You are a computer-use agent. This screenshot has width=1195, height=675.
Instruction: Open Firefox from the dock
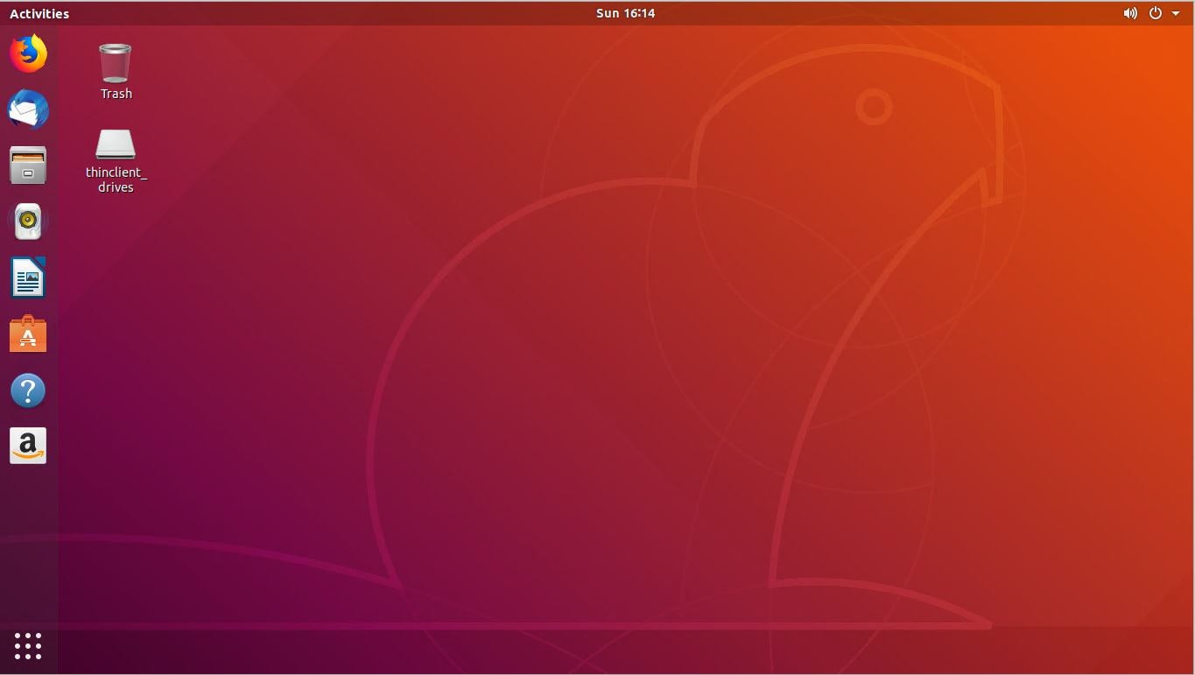coord(28,53)
